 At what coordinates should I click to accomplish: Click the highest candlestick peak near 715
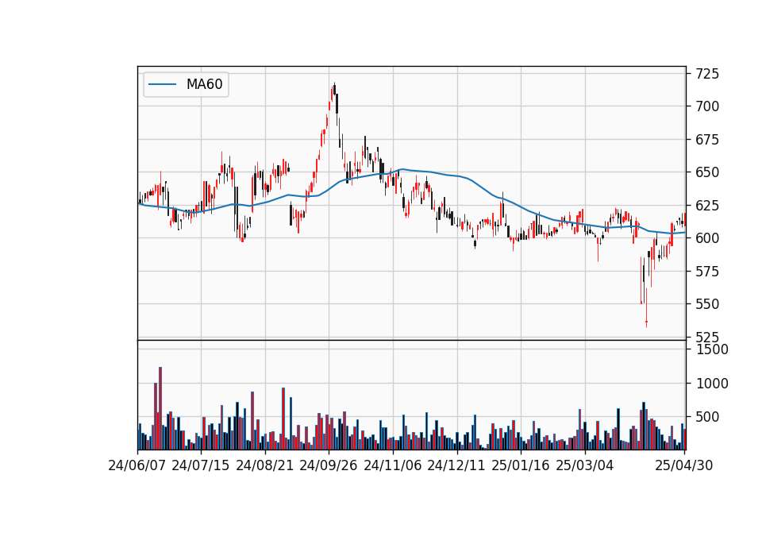tap(334, 88)
